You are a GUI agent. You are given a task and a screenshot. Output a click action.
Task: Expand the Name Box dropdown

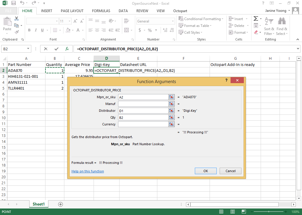tap(28, 49)
